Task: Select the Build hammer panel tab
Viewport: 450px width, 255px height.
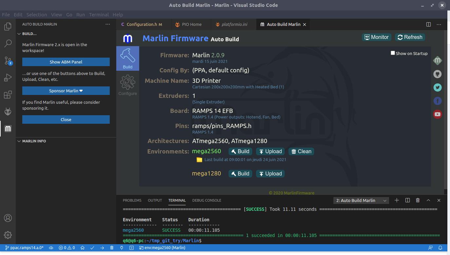Action: (128, 59)
